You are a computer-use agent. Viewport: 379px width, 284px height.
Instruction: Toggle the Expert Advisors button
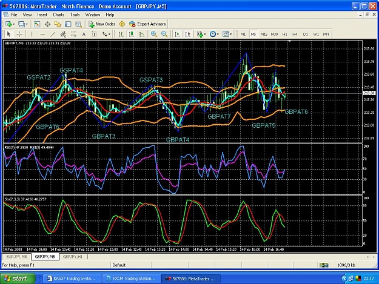[x=147, y=24]
